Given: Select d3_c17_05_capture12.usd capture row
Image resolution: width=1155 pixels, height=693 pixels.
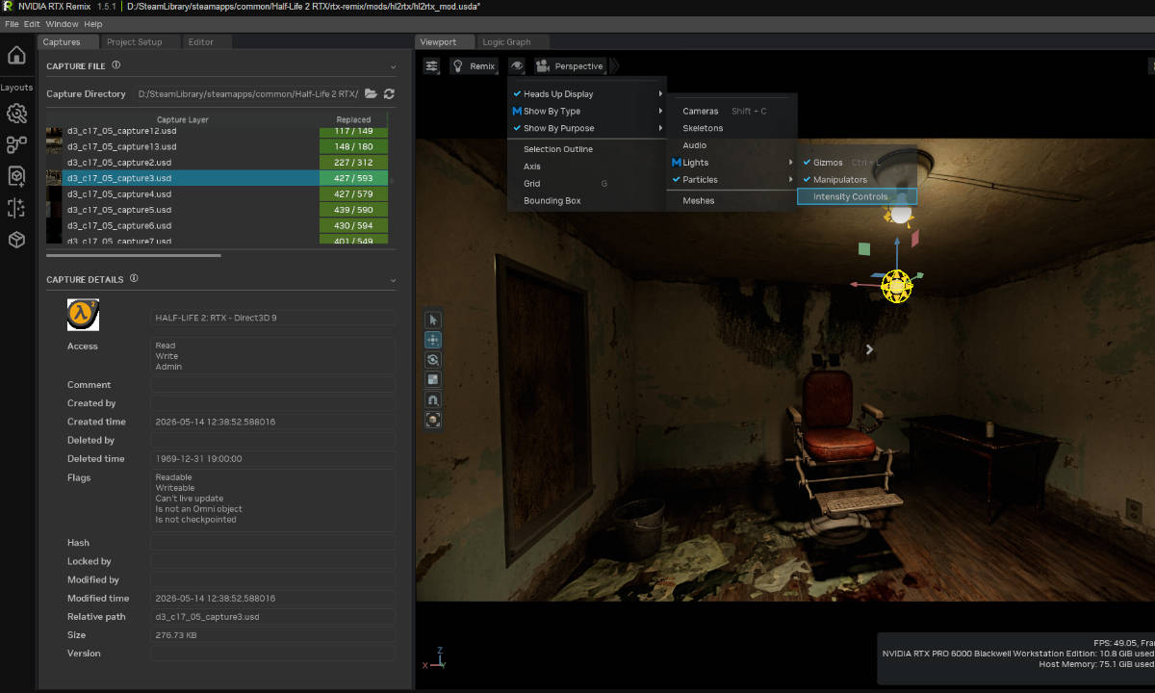Looking at the screenshot, I should click(217, 131).
